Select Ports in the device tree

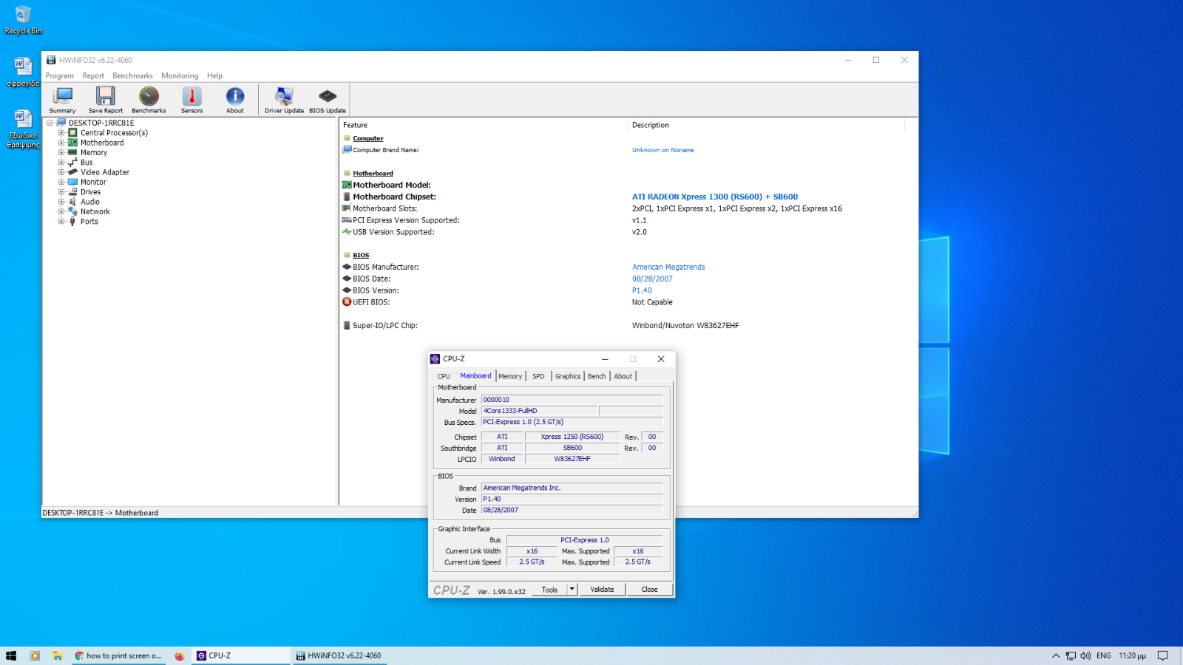click(89, 222)
